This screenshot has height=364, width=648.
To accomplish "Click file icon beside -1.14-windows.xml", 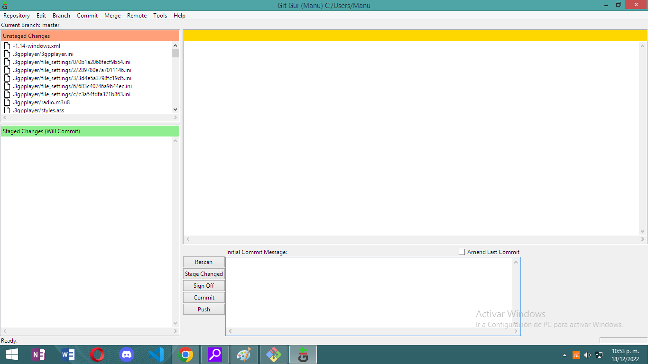I will click(7, 46).
